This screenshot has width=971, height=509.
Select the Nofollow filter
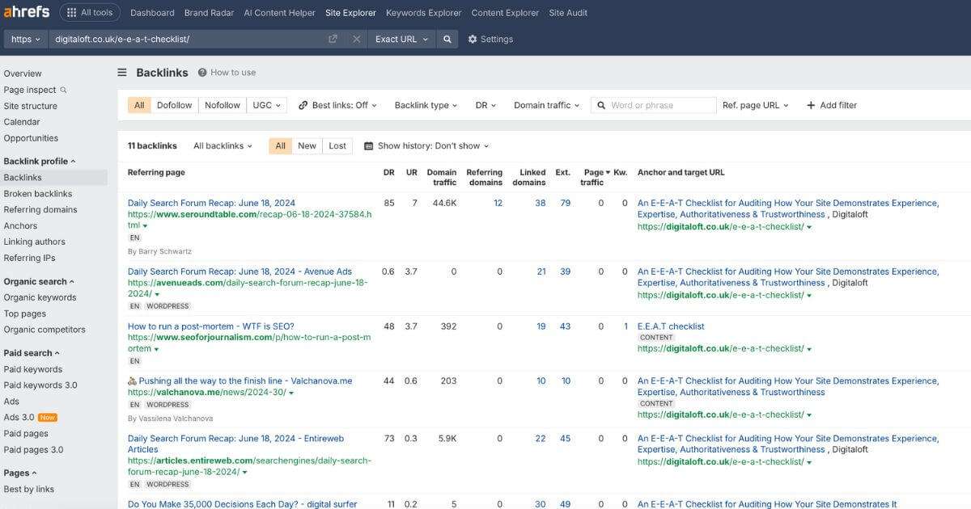(x=223, y=105)
